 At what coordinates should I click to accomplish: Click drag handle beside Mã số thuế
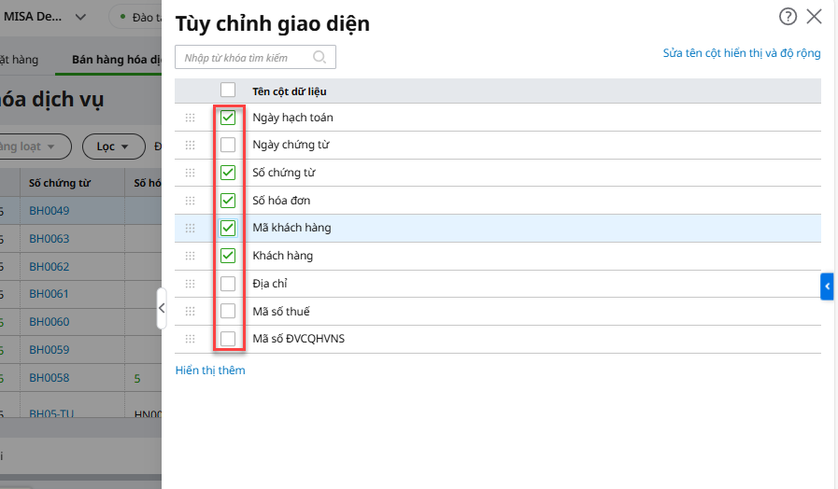pos(190,311)
